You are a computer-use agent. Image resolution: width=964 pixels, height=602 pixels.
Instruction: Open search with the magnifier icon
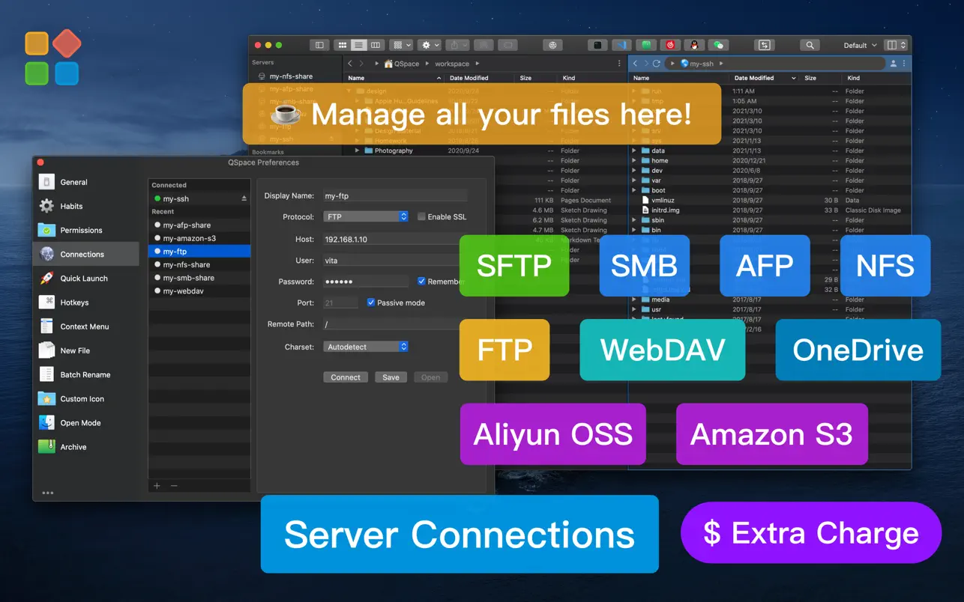810,45
